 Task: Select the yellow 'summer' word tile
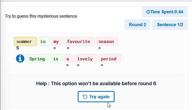[25, 41]
